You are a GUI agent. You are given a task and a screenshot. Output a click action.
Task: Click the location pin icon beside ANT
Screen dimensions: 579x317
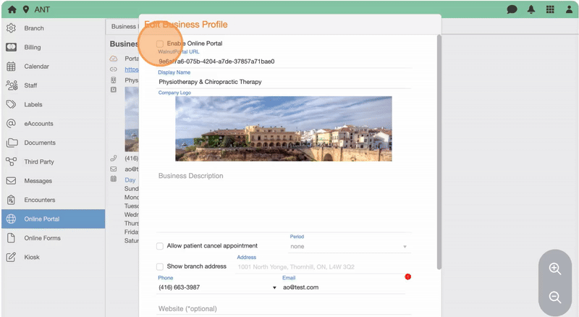pyautogui.click(x=26, y=9)
